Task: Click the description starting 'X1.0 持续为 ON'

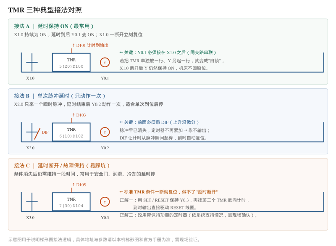Action: pos(78,34)
